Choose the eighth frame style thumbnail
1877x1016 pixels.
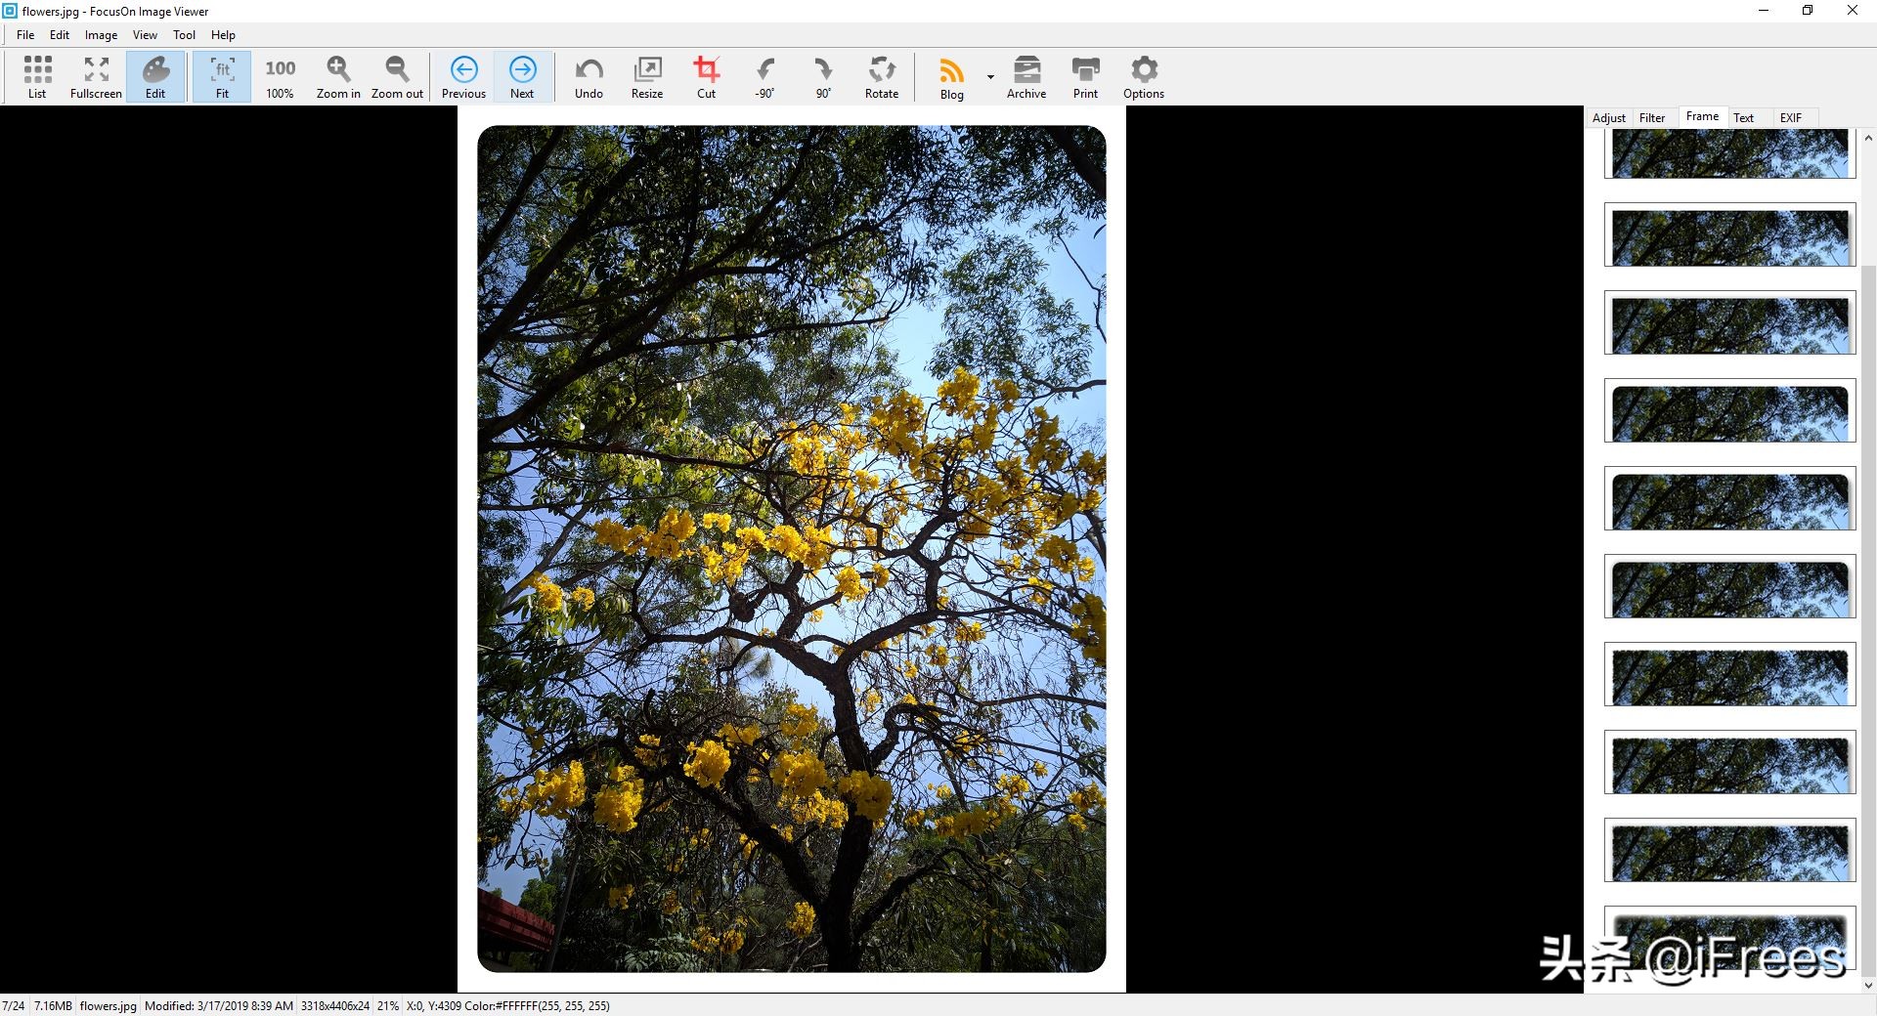pyautogui.click(x=1729, y=762)
